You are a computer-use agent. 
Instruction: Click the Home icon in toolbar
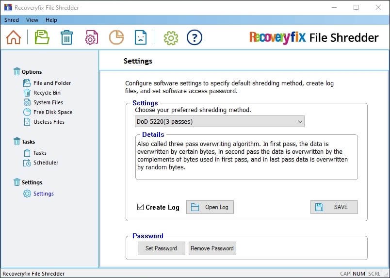14,37
